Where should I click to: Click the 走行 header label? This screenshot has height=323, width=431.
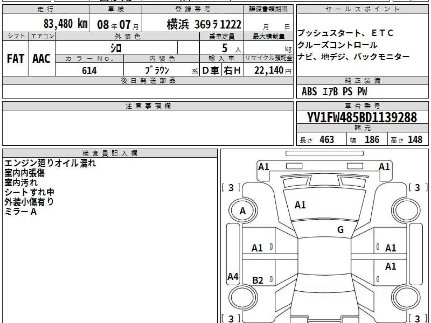click(x=45, y=9)
